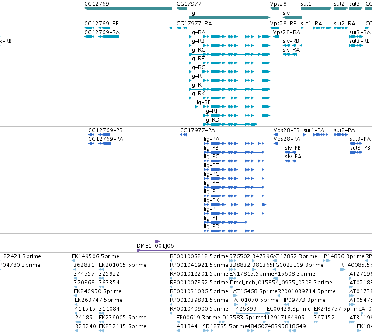Click the sut2 gene label
The width and height of the screenshot is (372, 333).
tap(339, 4)
